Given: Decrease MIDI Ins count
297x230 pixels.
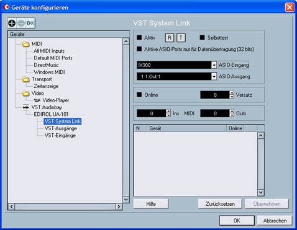Looking at the screenshot, I should [168, 115].
